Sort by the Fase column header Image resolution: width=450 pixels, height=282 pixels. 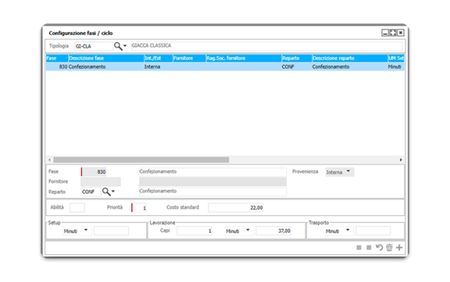point(57,58)
